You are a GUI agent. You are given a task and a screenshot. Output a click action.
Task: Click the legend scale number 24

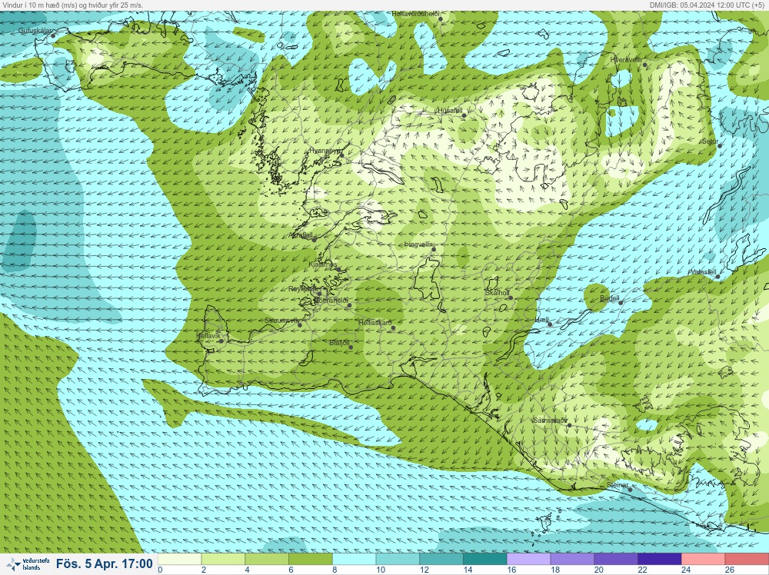click(x=686, y=570)
